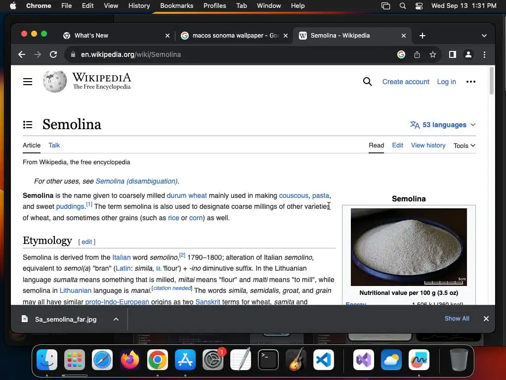Open the citation [1] reference link
The height and width of the screenshot is (380, 506).
point(89,204)
